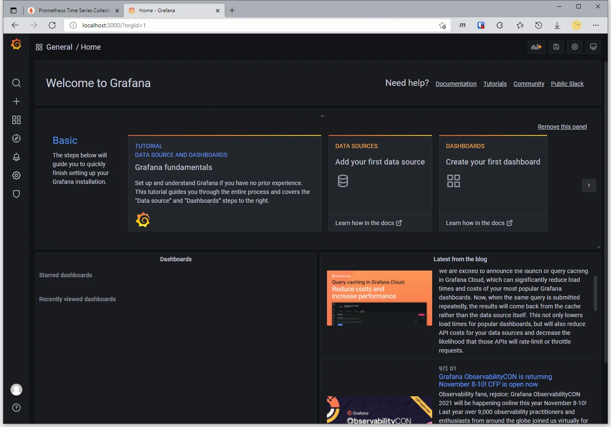The width and height of the screenshot is (611, 427).
Task: Open the Explore compass icon
Action: pyautogui.click(x=16, y=138)
